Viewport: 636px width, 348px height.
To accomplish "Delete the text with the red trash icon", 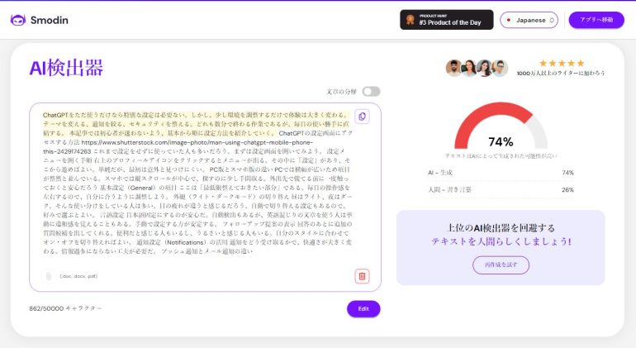I will pos(362,276).
